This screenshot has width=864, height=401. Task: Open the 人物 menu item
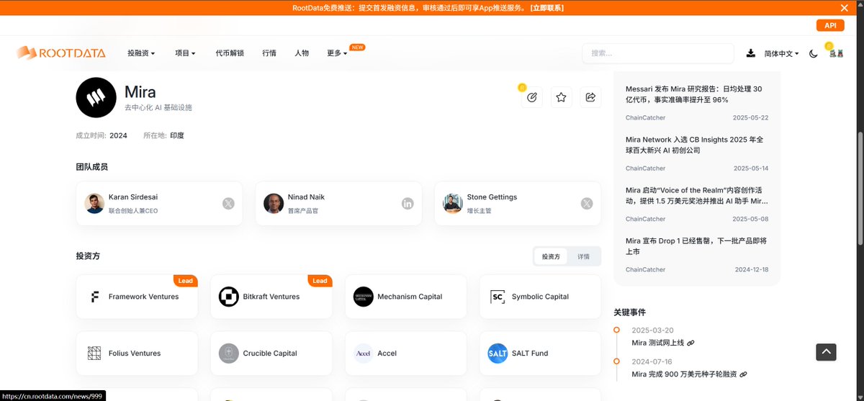[302, 53]
